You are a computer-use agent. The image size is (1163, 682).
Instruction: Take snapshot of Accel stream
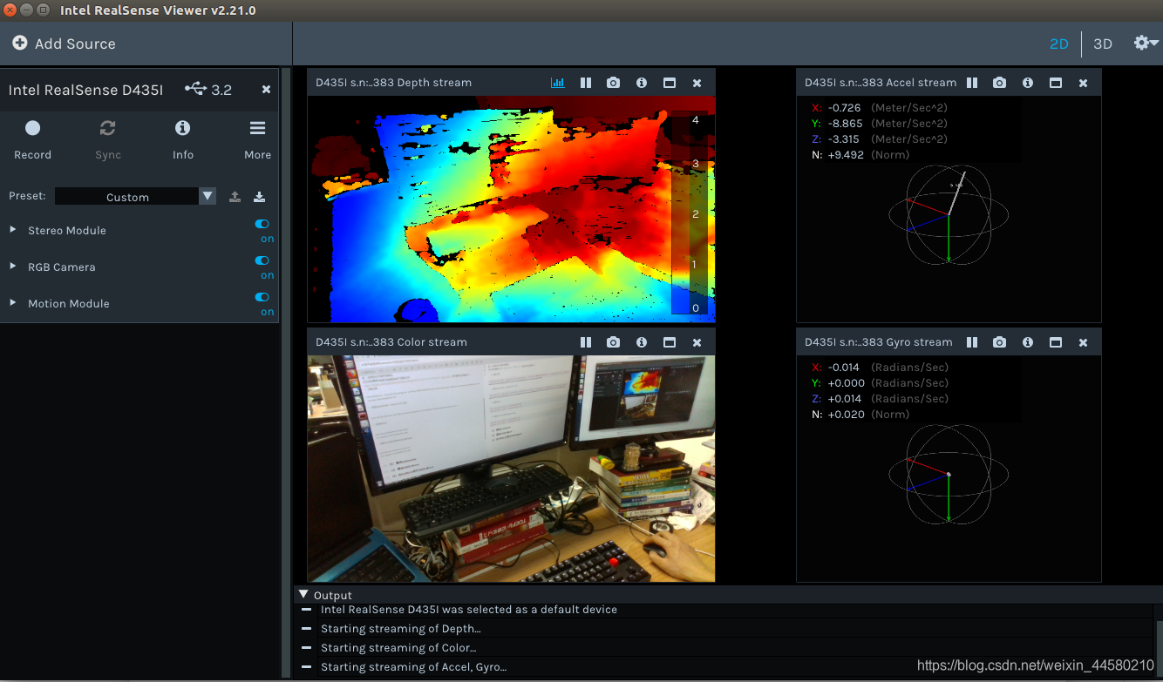1000,83
